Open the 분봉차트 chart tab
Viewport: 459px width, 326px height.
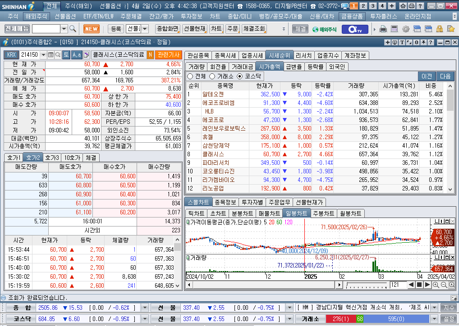pos(242,213)
